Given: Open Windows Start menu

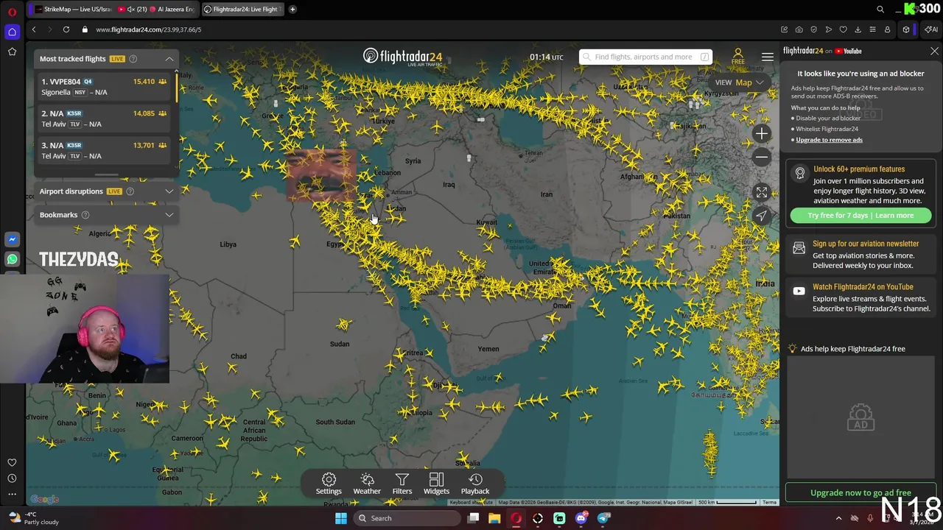Looking at the screenshot, I should click(x=340, y=518).
